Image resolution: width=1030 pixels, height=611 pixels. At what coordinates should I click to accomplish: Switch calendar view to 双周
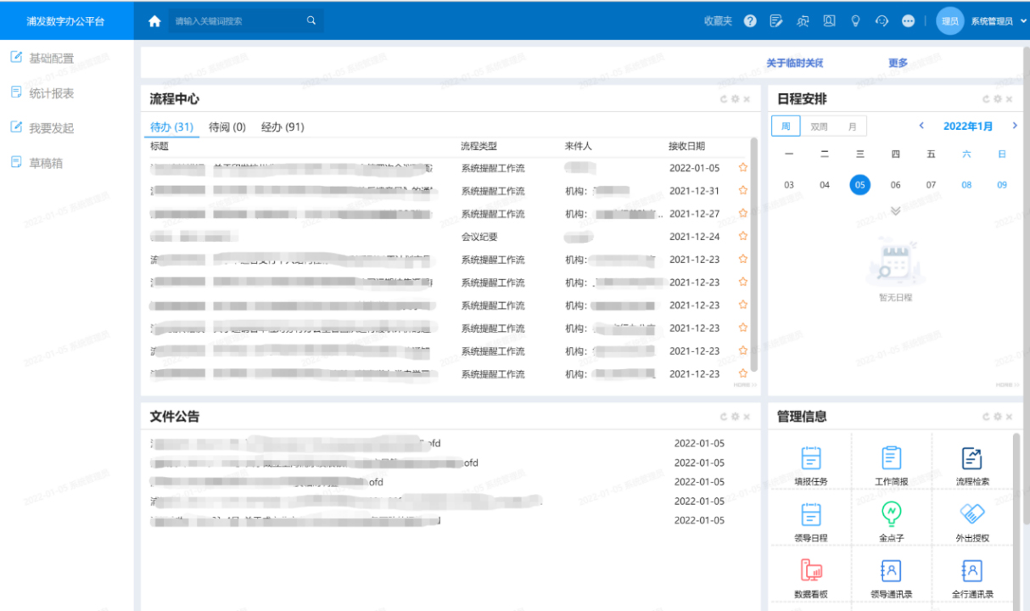click(819, 126)
